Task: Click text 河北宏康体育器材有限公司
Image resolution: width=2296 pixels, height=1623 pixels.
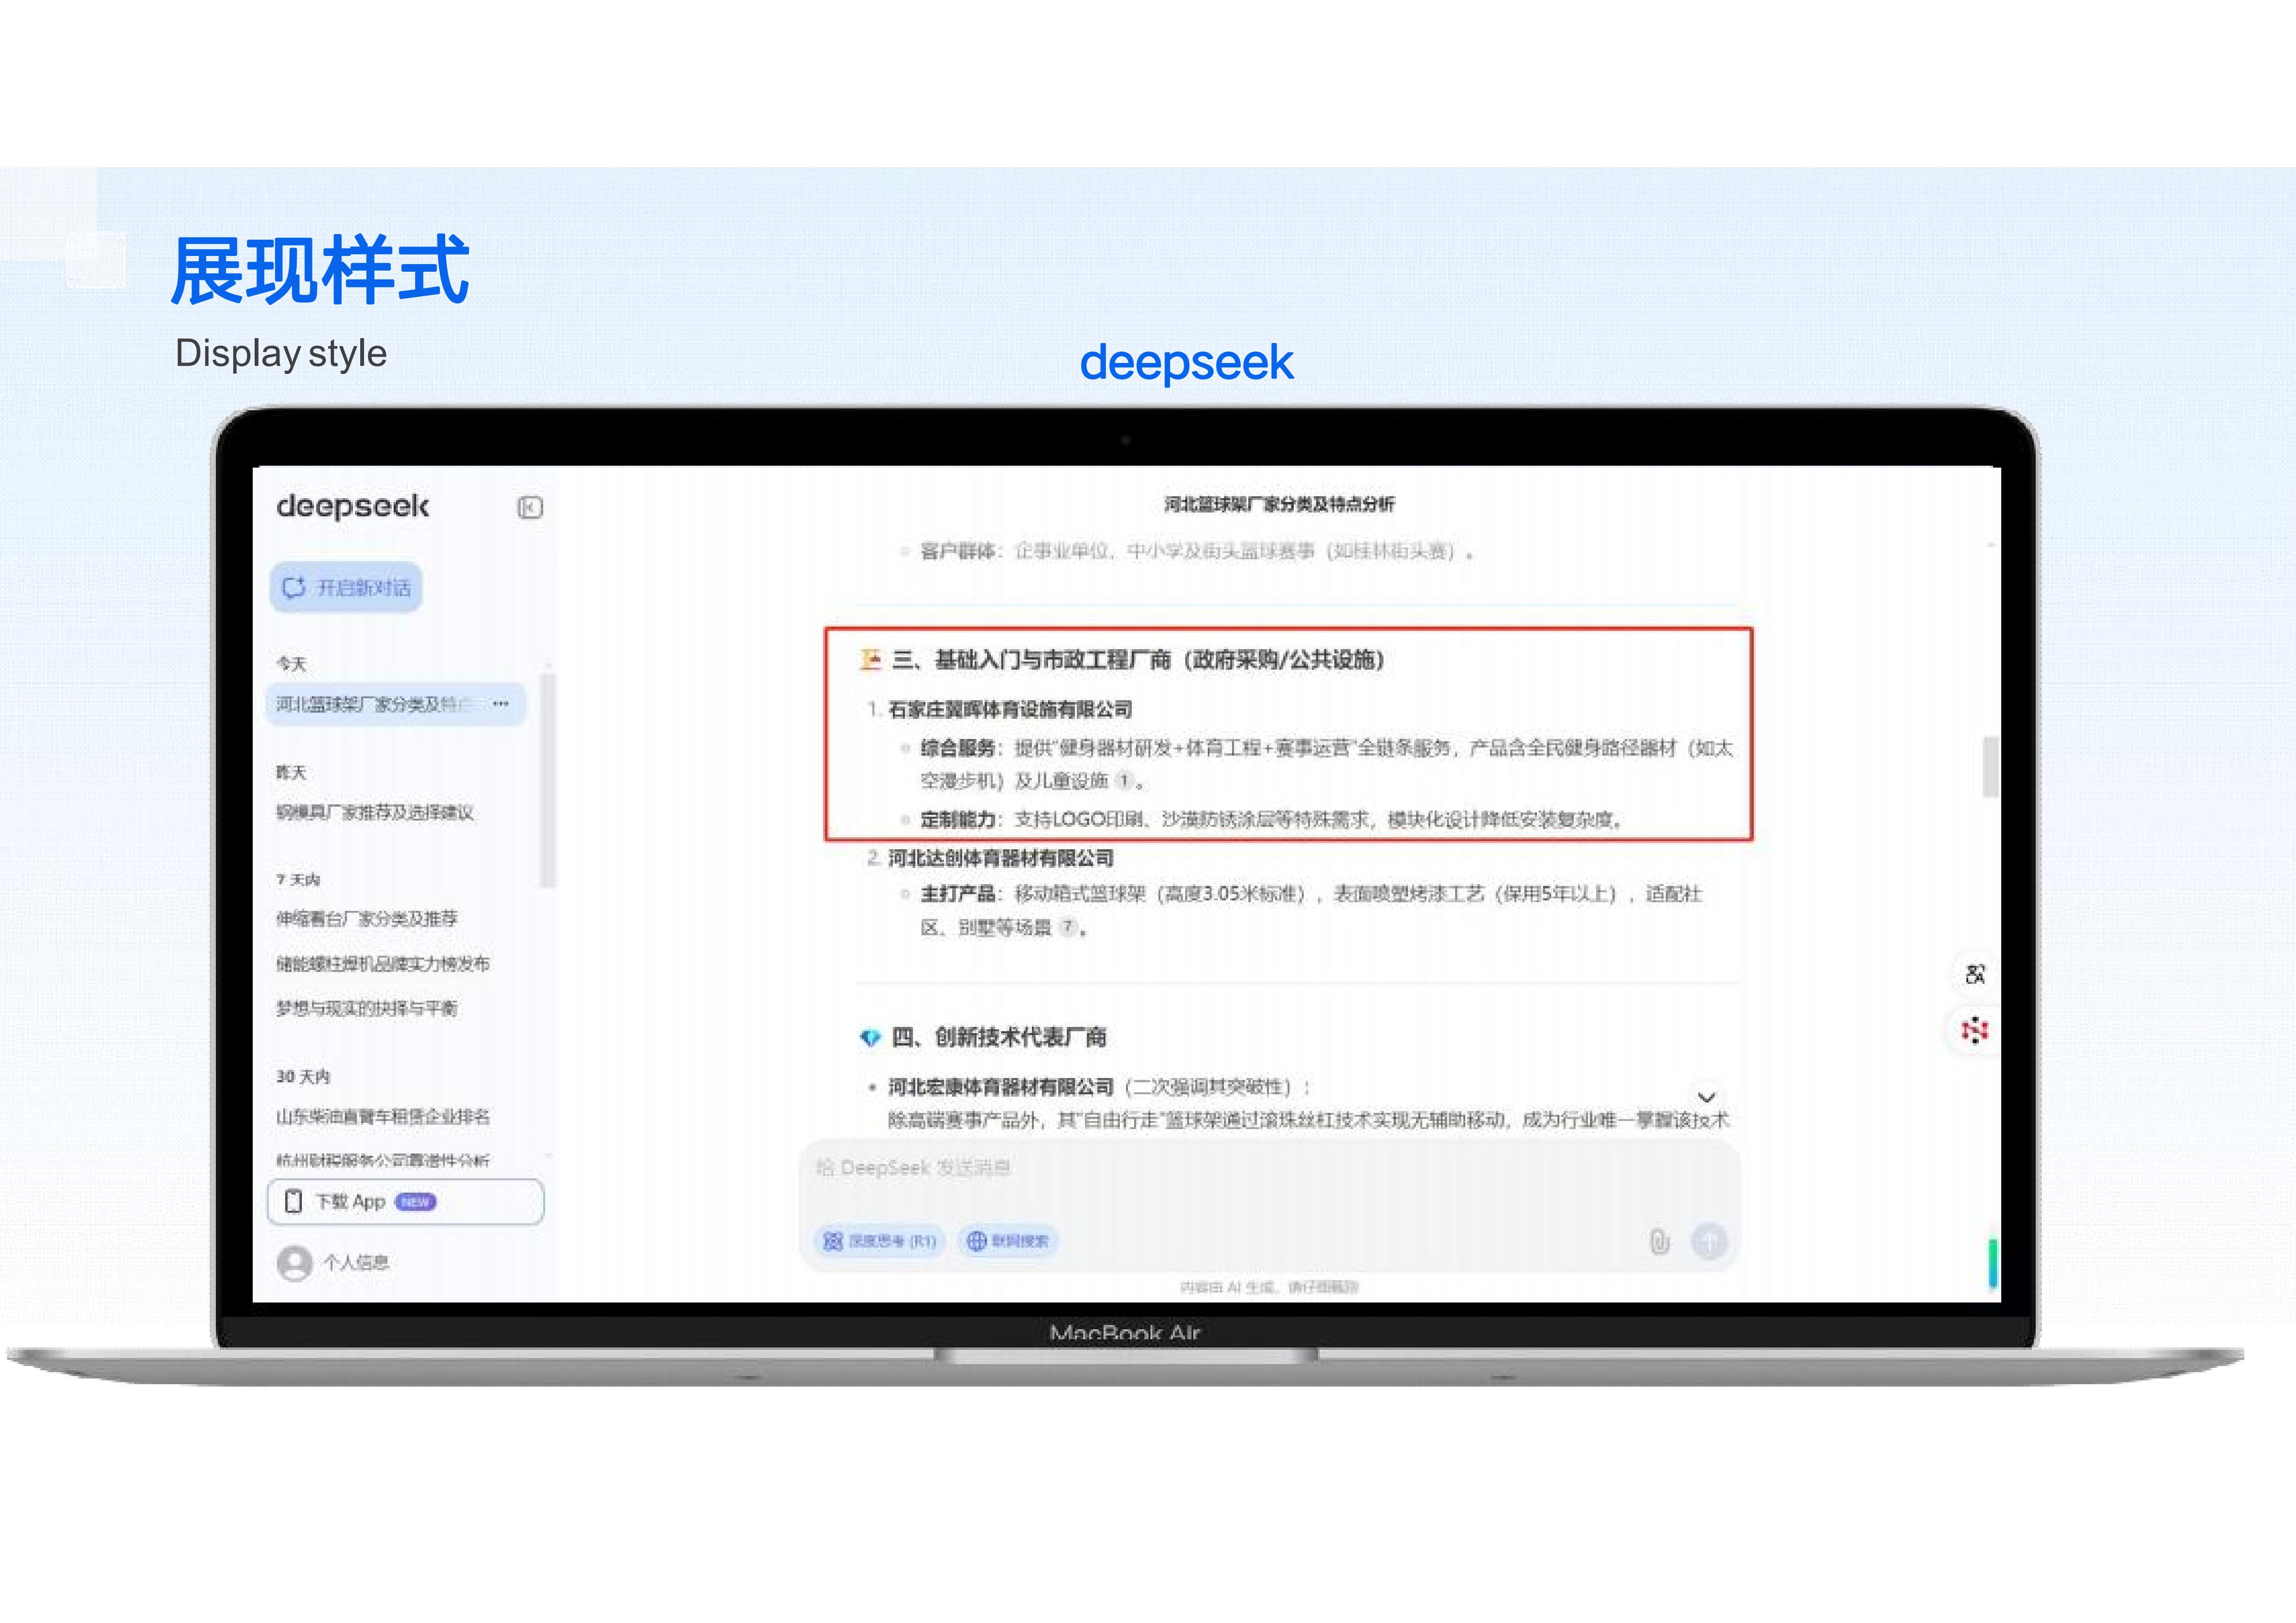Action: click(x=1001, y=1087)
